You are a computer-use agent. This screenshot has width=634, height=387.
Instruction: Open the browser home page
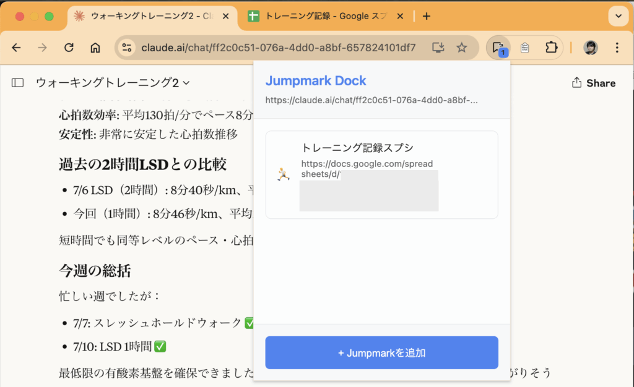(x=95, y=48)
